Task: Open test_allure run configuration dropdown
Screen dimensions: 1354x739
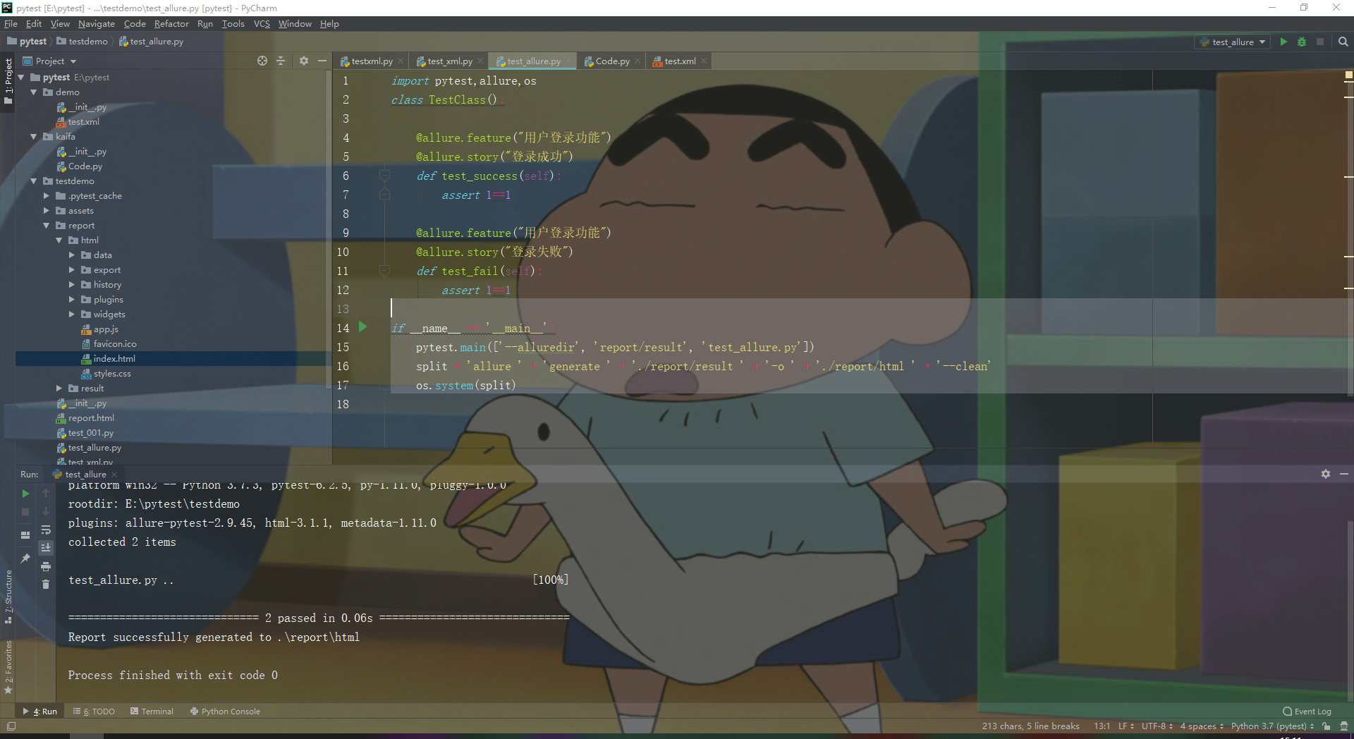Action: pyautogui.click(x=1233, y=42)
